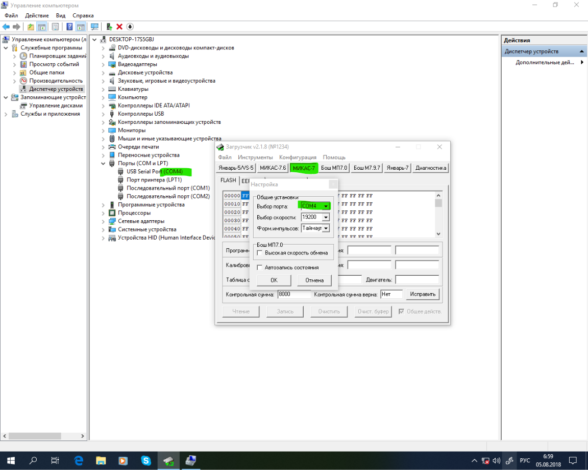Select USB Serial Port (COM4) device
Image resolution: width=588 pixels, height=470 pixels.
tap(154, 172)
